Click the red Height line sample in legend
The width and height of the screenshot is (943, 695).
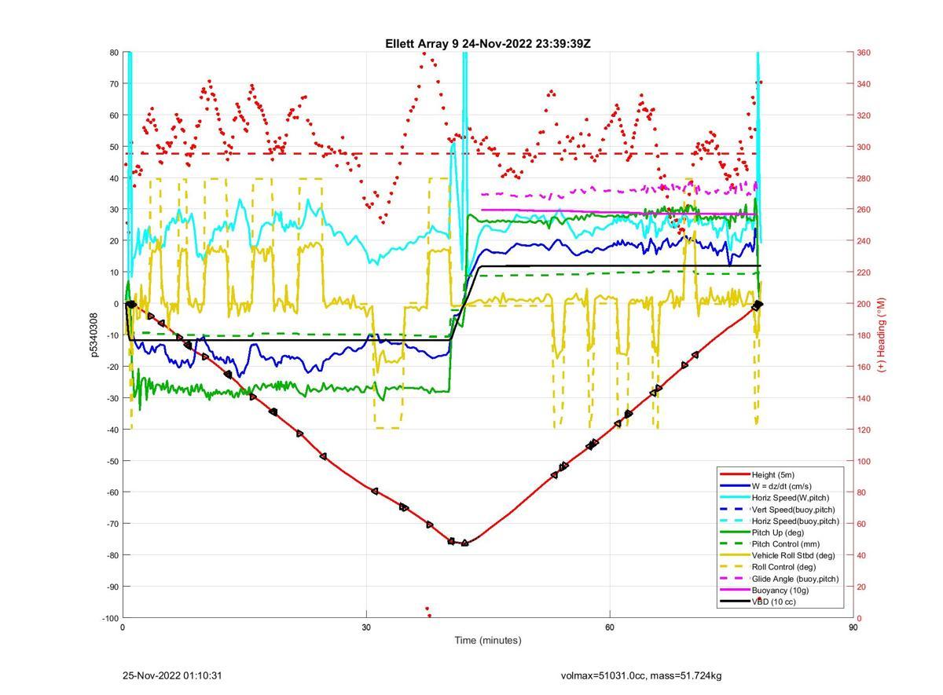click(x=734, y=474)
